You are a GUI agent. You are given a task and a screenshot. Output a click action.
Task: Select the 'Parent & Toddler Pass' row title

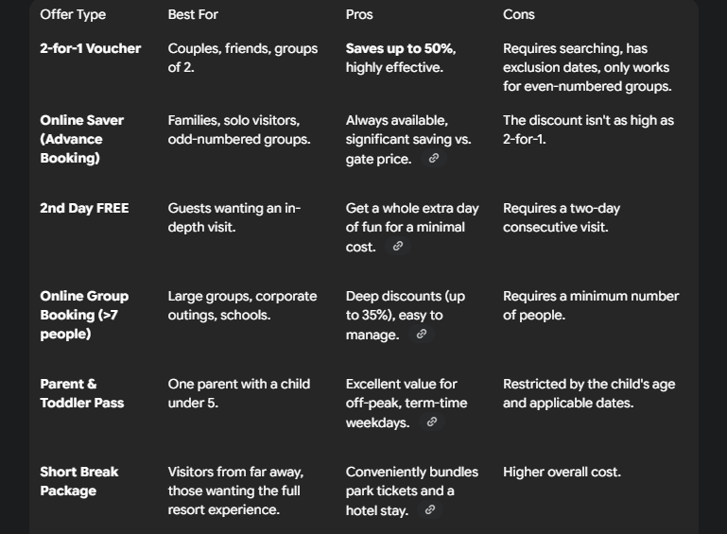click(x=82, y=393)
